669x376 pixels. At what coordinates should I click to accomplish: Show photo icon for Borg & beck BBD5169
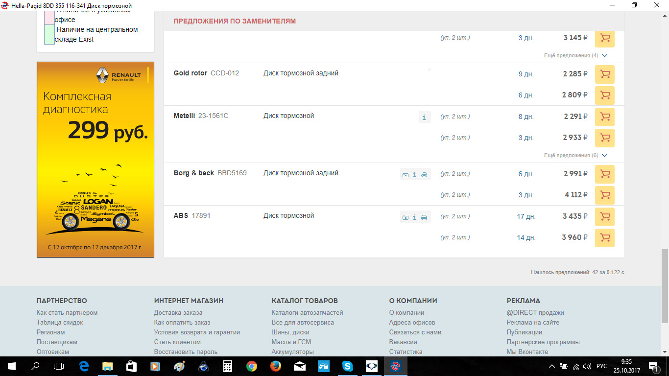[405, 175]
